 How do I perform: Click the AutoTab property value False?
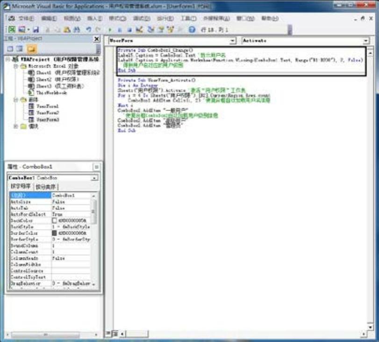[x=58, y=208]
